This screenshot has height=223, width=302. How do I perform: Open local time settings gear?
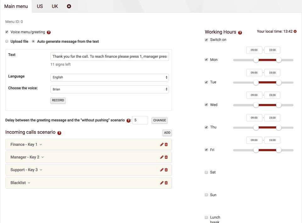tap(295, 31)
